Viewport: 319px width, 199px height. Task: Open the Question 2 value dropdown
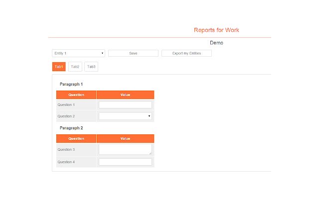125,116
